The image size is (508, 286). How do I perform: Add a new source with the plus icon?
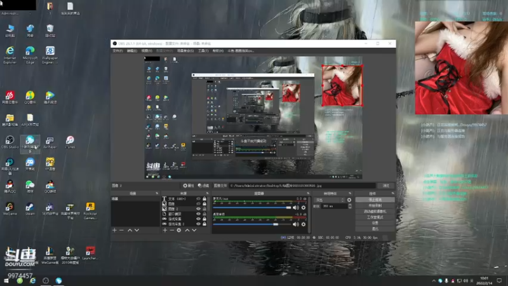tap(165, 230)
